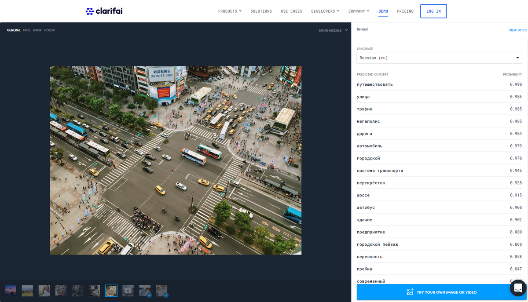528x302 pixels.
Task: Click the probability value 0.990
Action: (516, 84)
